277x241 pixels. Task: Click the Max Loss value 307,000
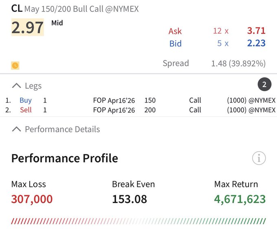pyautogui.click(x=32, y=199)
